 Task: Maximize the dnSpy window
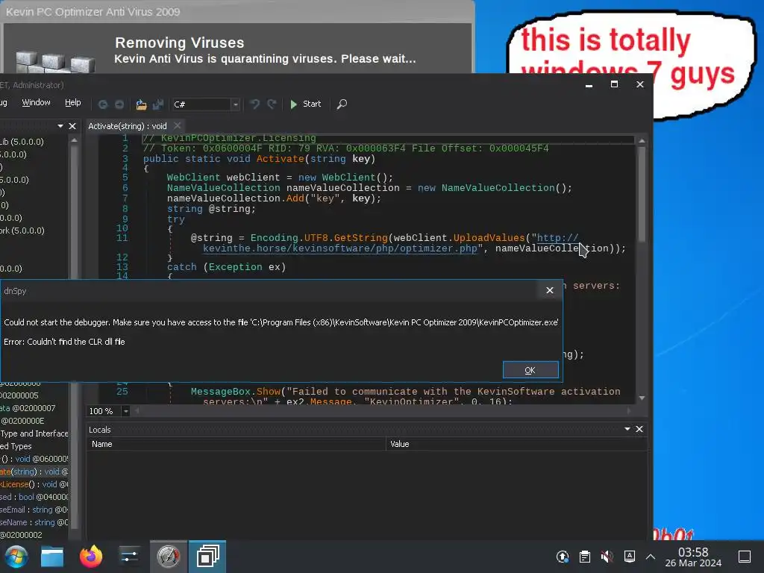coord(615,84)
